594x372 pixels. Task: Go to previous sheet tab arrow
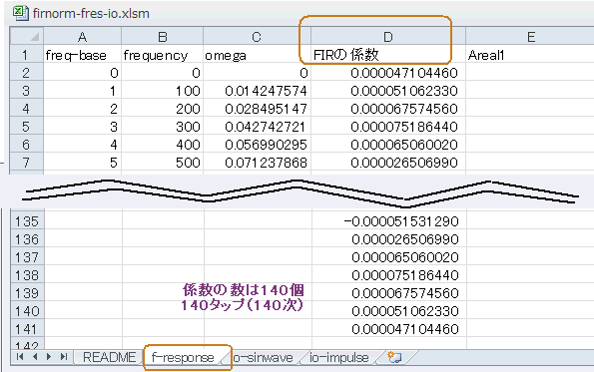pos(35,356)
